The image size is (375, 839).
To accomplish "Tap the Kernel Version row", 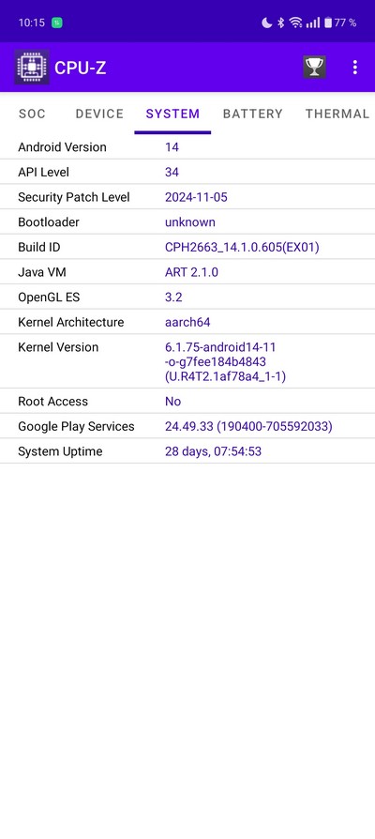I will pos(187,361).
